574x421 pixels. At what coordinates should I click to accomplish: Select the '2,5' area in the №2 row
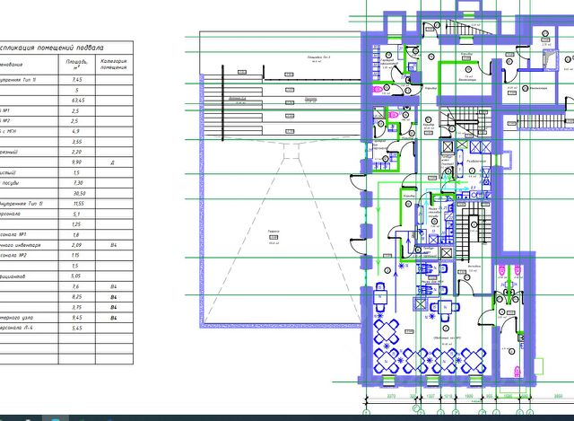point(75,121)
